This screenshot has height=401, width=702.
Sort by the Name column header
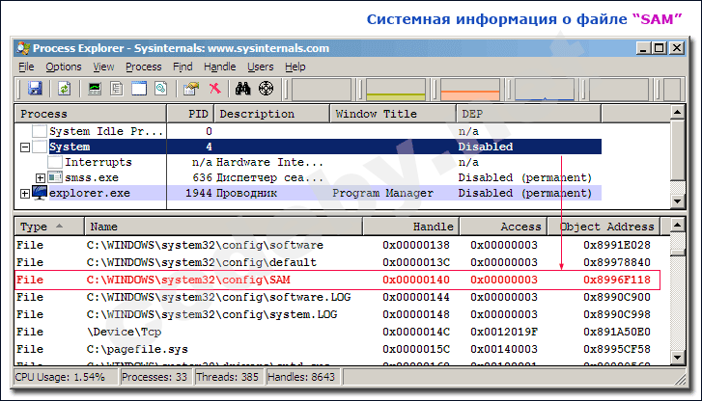pyautogui.click(x=223, y=227)
